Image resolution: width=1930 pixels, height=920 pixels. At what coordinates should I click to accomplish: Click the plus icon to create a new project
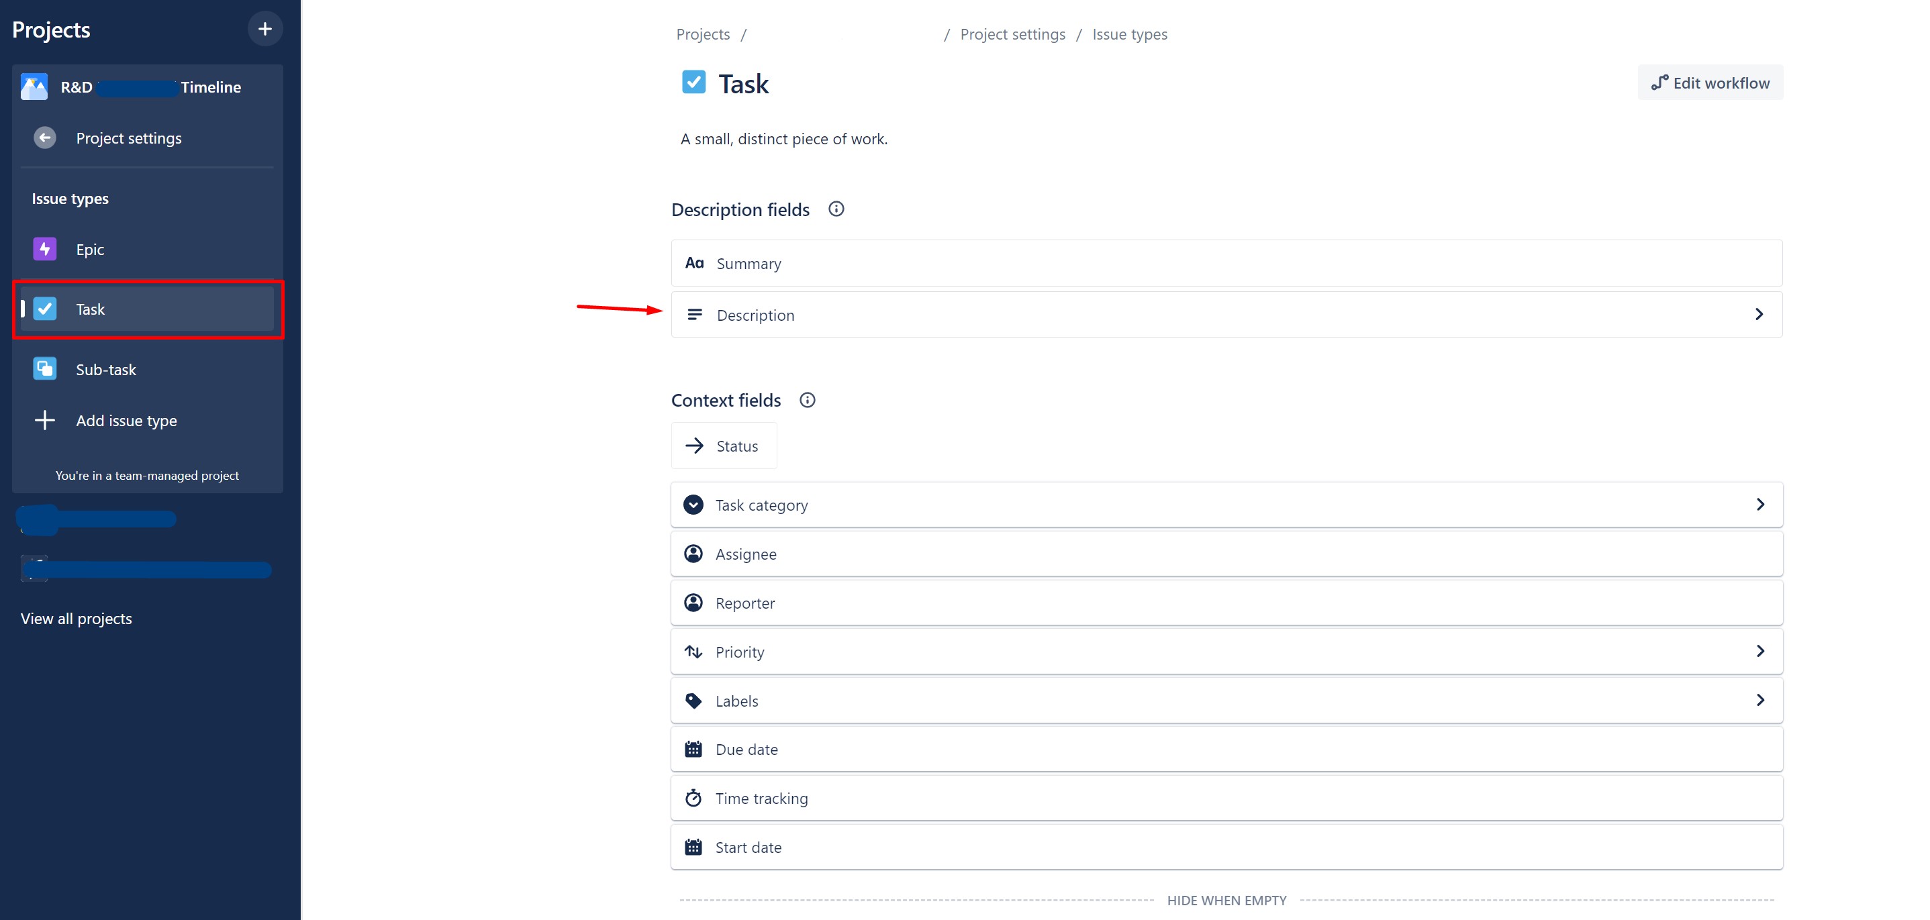tap(265, 28)
